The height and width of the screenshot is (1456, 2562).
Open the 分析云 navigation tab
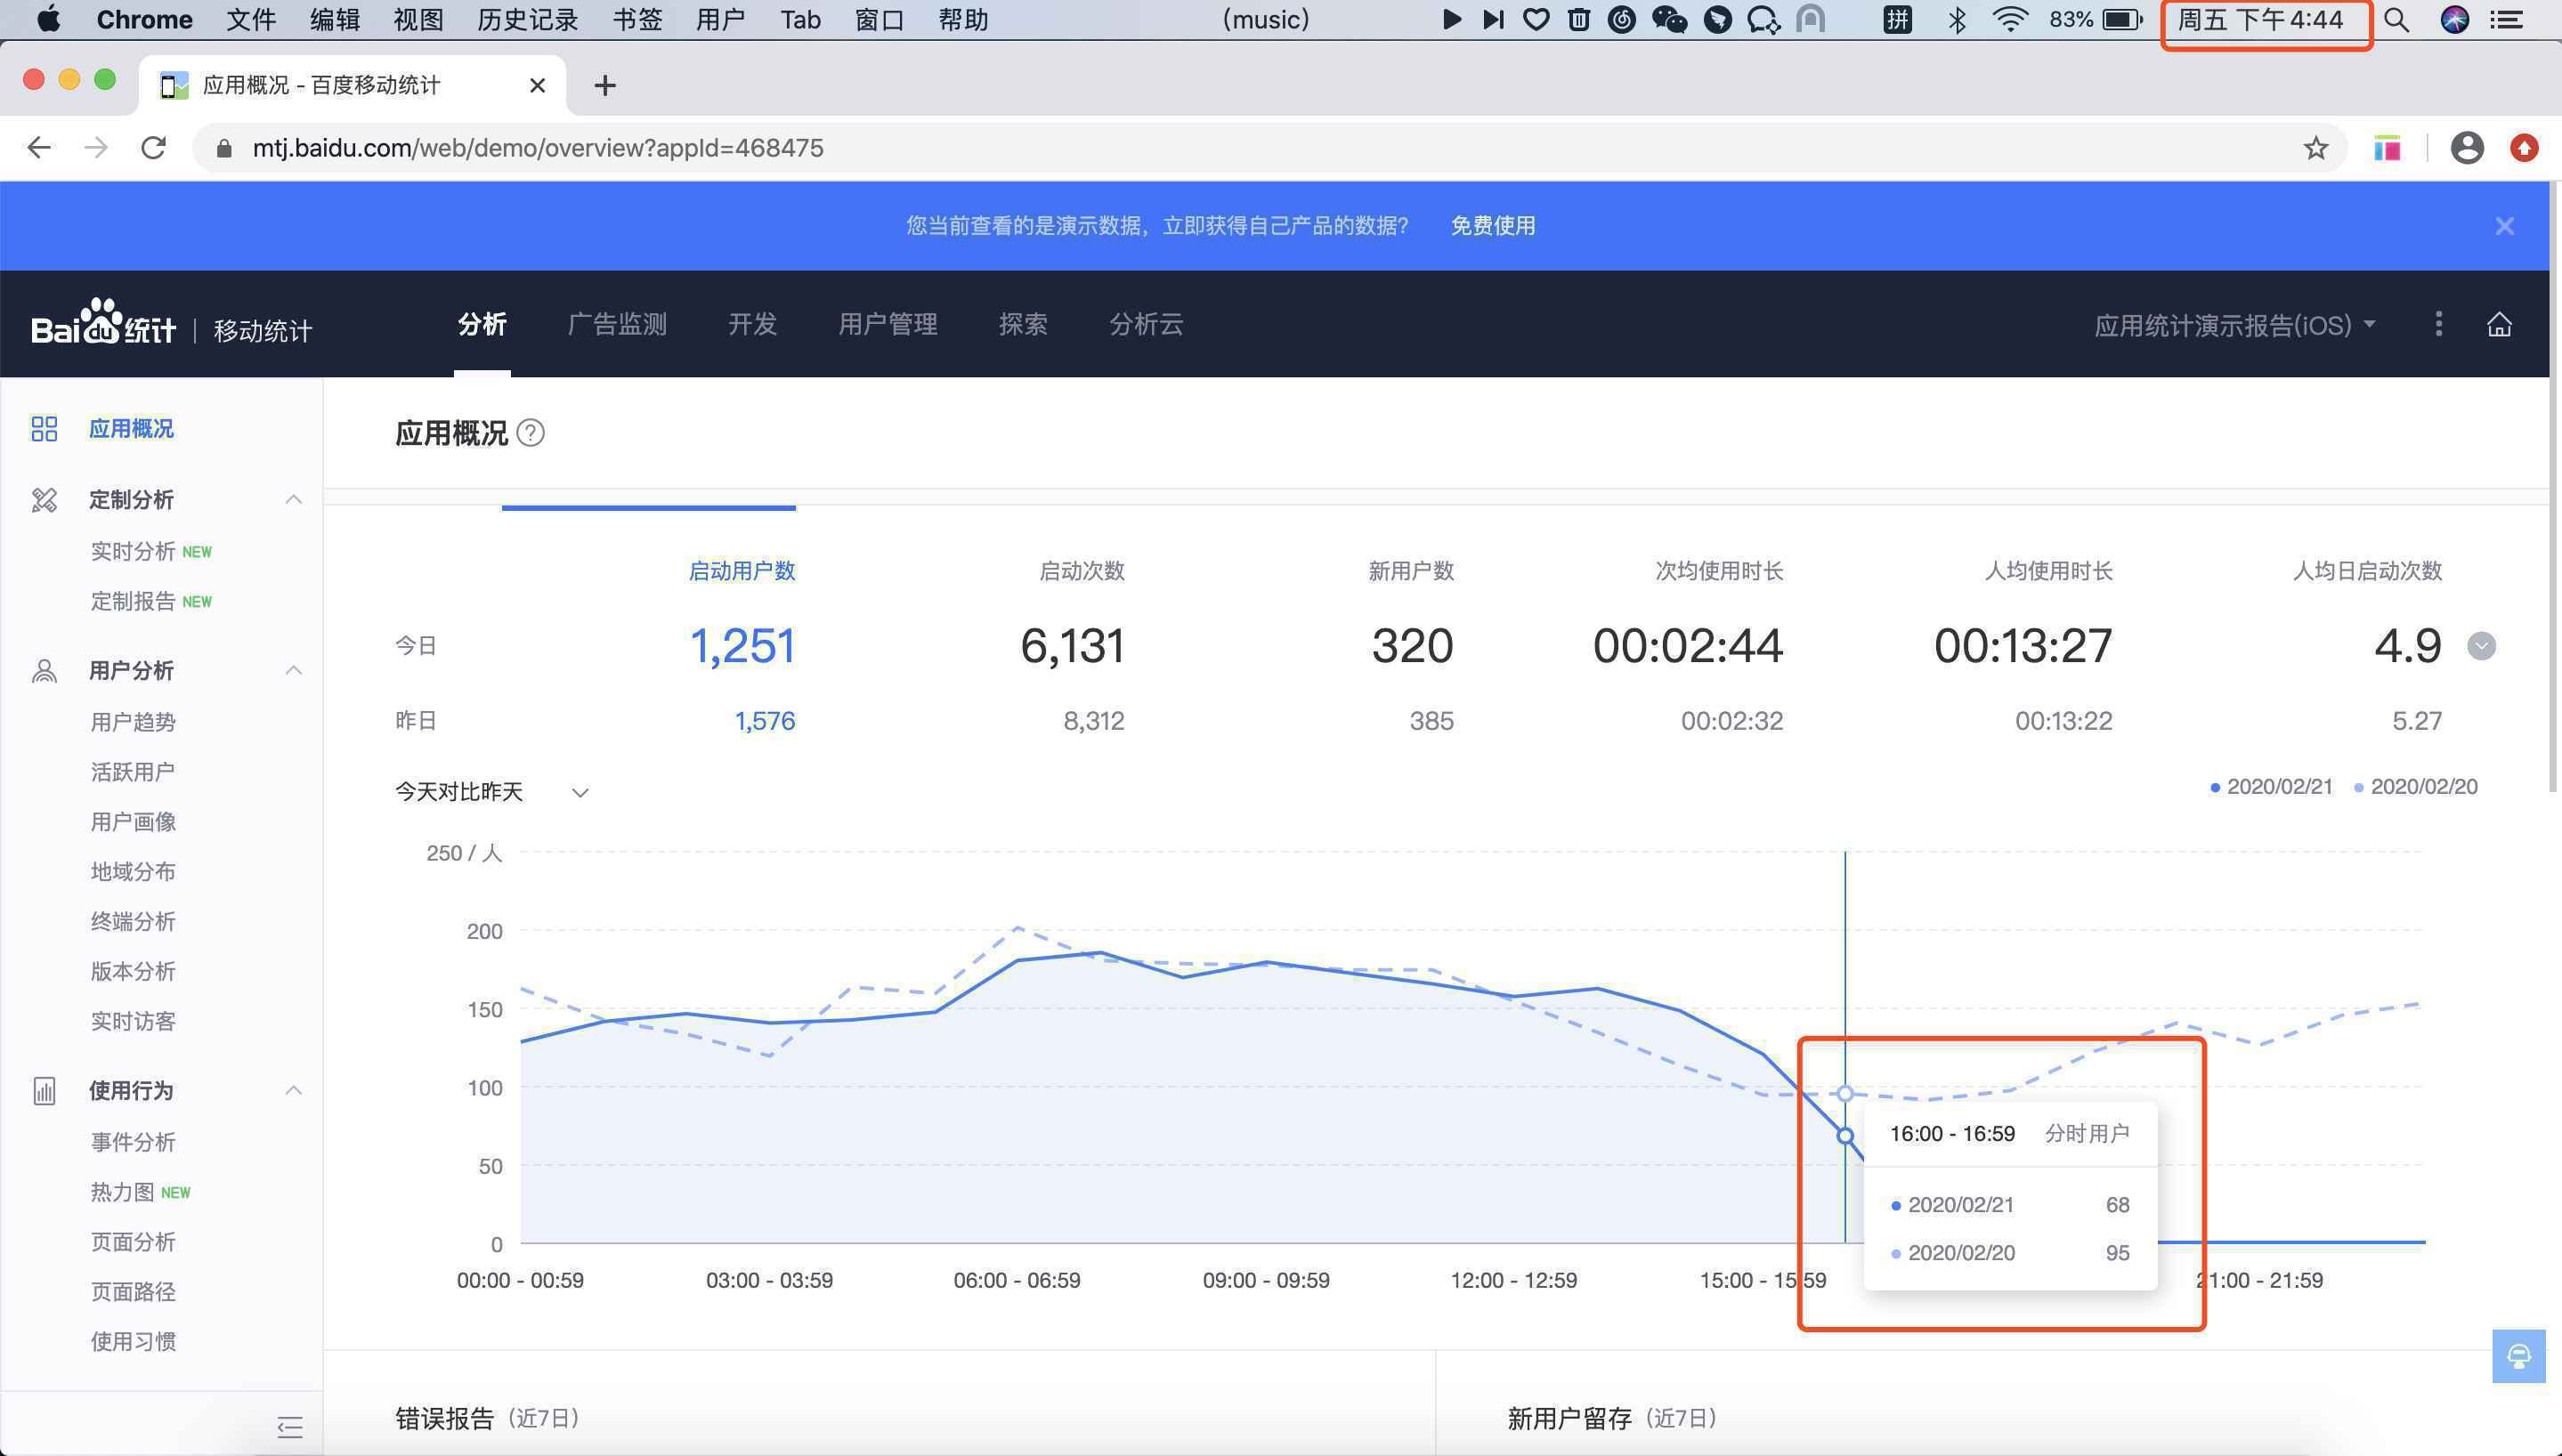[x=1146, y=324]
